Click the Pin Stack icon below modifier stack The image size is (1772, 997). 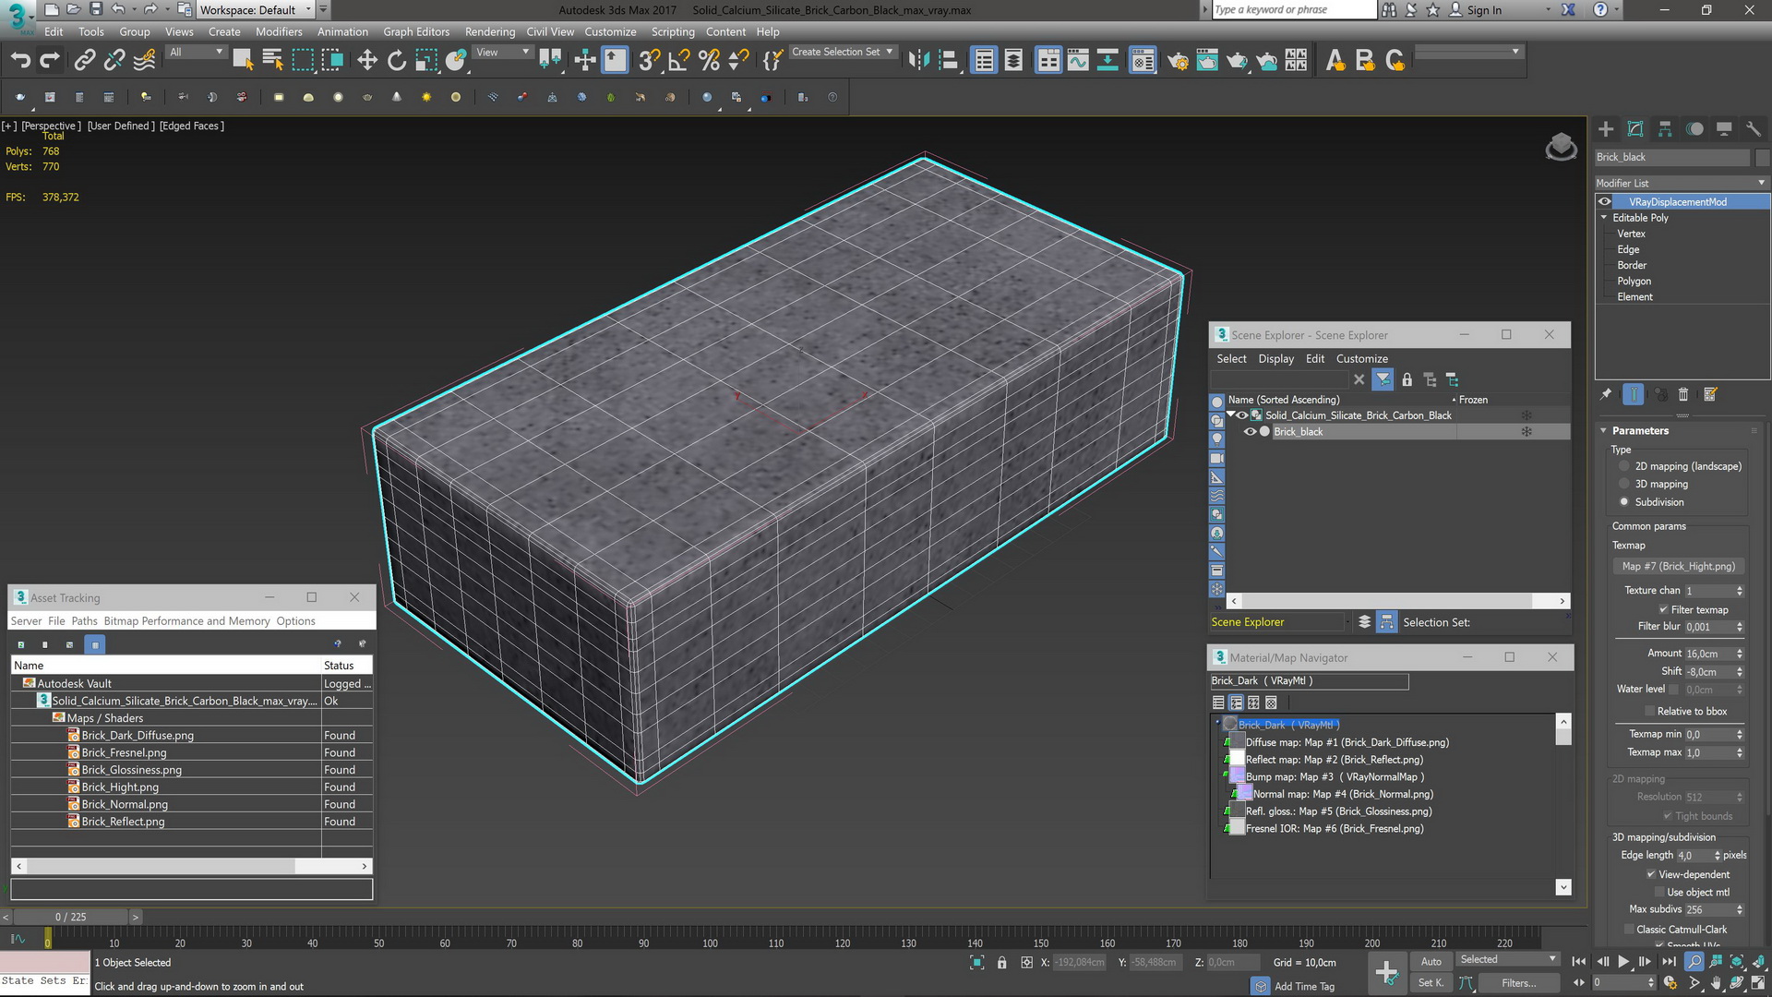click(x=1606, y=394)
